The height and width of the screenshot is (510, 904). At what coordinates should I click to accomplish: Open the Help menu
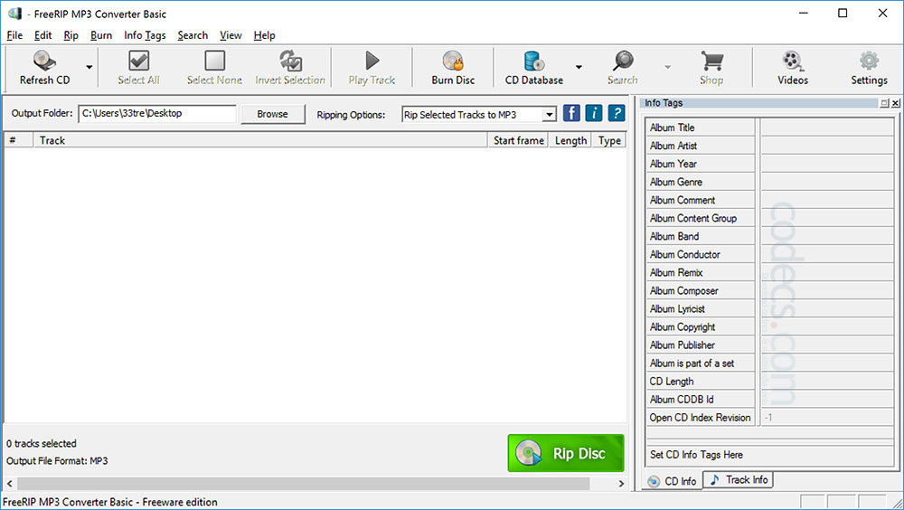tap(264, 35)
